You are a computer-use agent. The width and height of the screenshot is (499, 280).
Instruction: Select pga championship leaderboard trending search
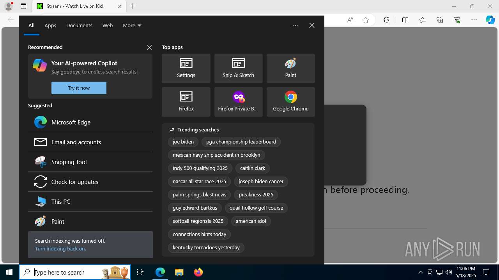pyautogui.click(x=241, y=142)
